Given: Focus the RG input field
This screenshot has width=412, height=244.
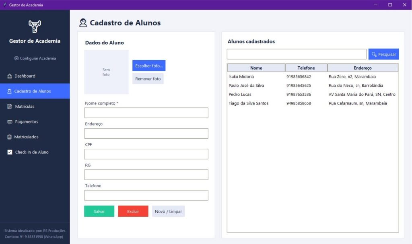Looking at the screenshot, I should (146, 175).
